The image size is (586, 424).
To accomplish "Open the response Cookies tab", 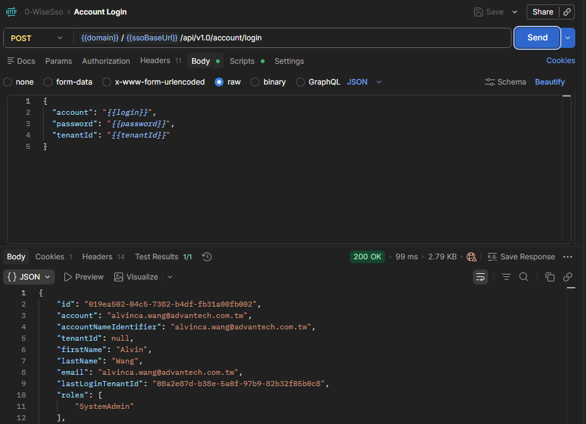I will click(x=54, y=257).
